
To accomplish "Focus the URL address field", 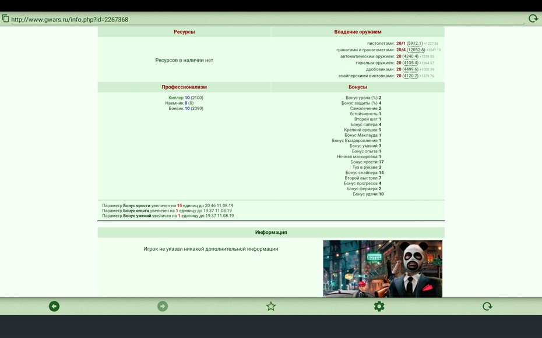I will 267,20.
